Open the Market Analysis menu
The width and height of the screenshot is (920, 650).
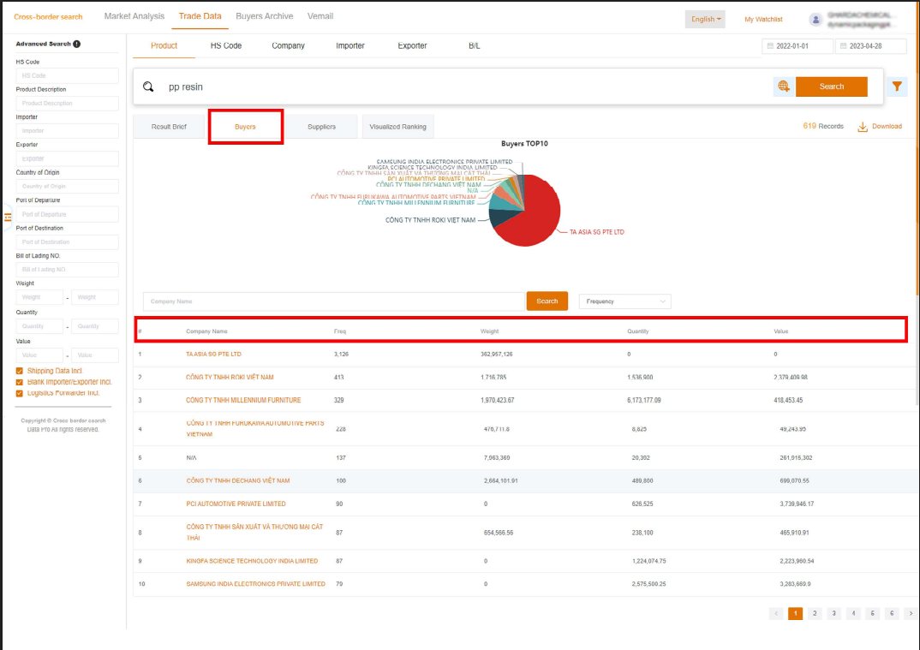pyautogui.click(x=134, y=16)
